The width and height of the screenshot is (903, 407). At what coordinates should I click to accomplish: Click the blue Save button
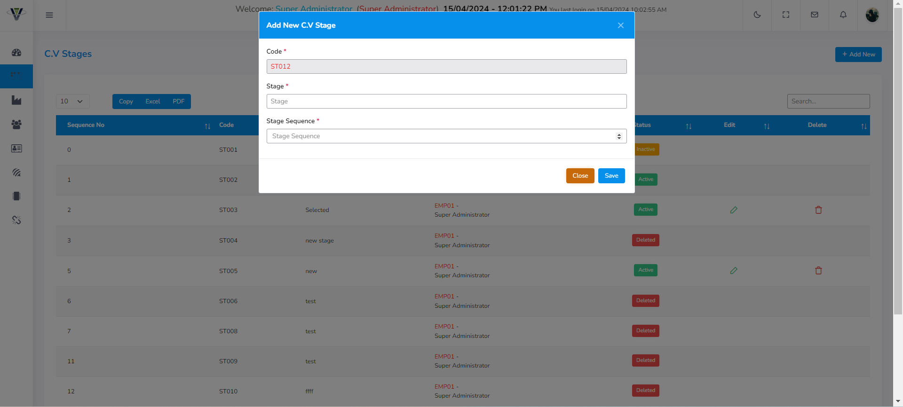(x=611, y=176)
